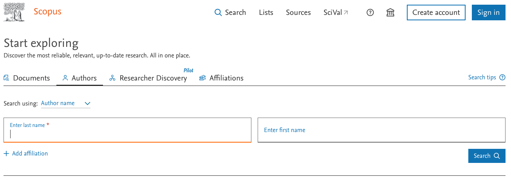Screen dimensions: 511x184
Task: Click the Create account button
Action: 436,13
